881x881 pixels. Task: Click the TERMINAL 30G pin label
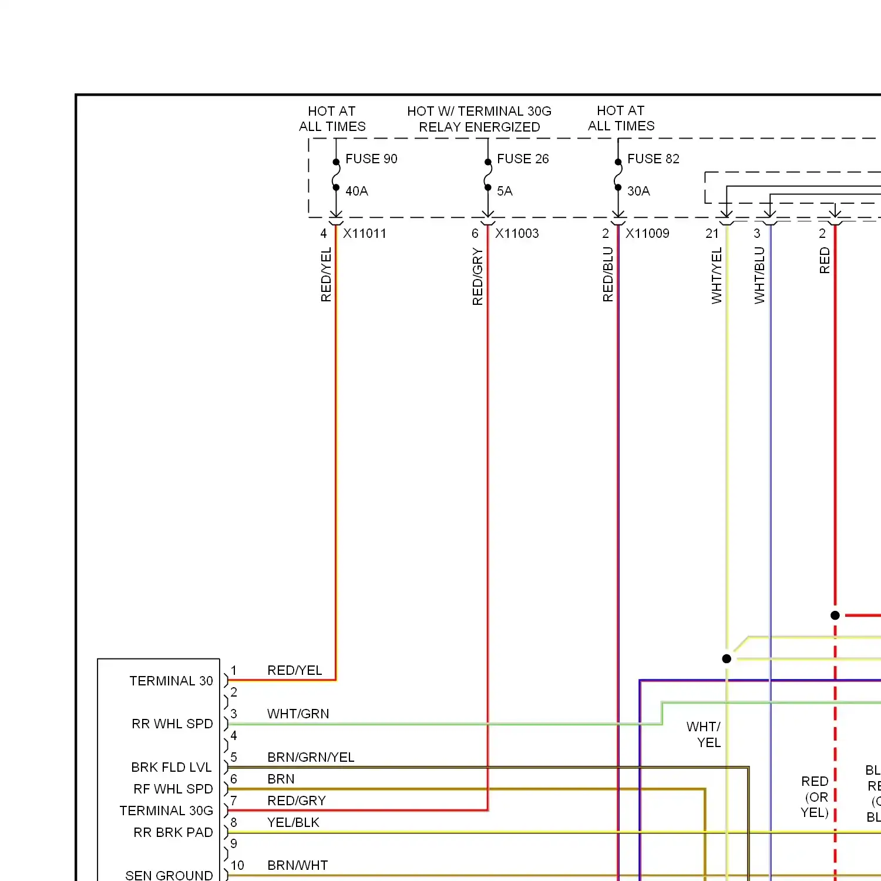tap(166, 811)
